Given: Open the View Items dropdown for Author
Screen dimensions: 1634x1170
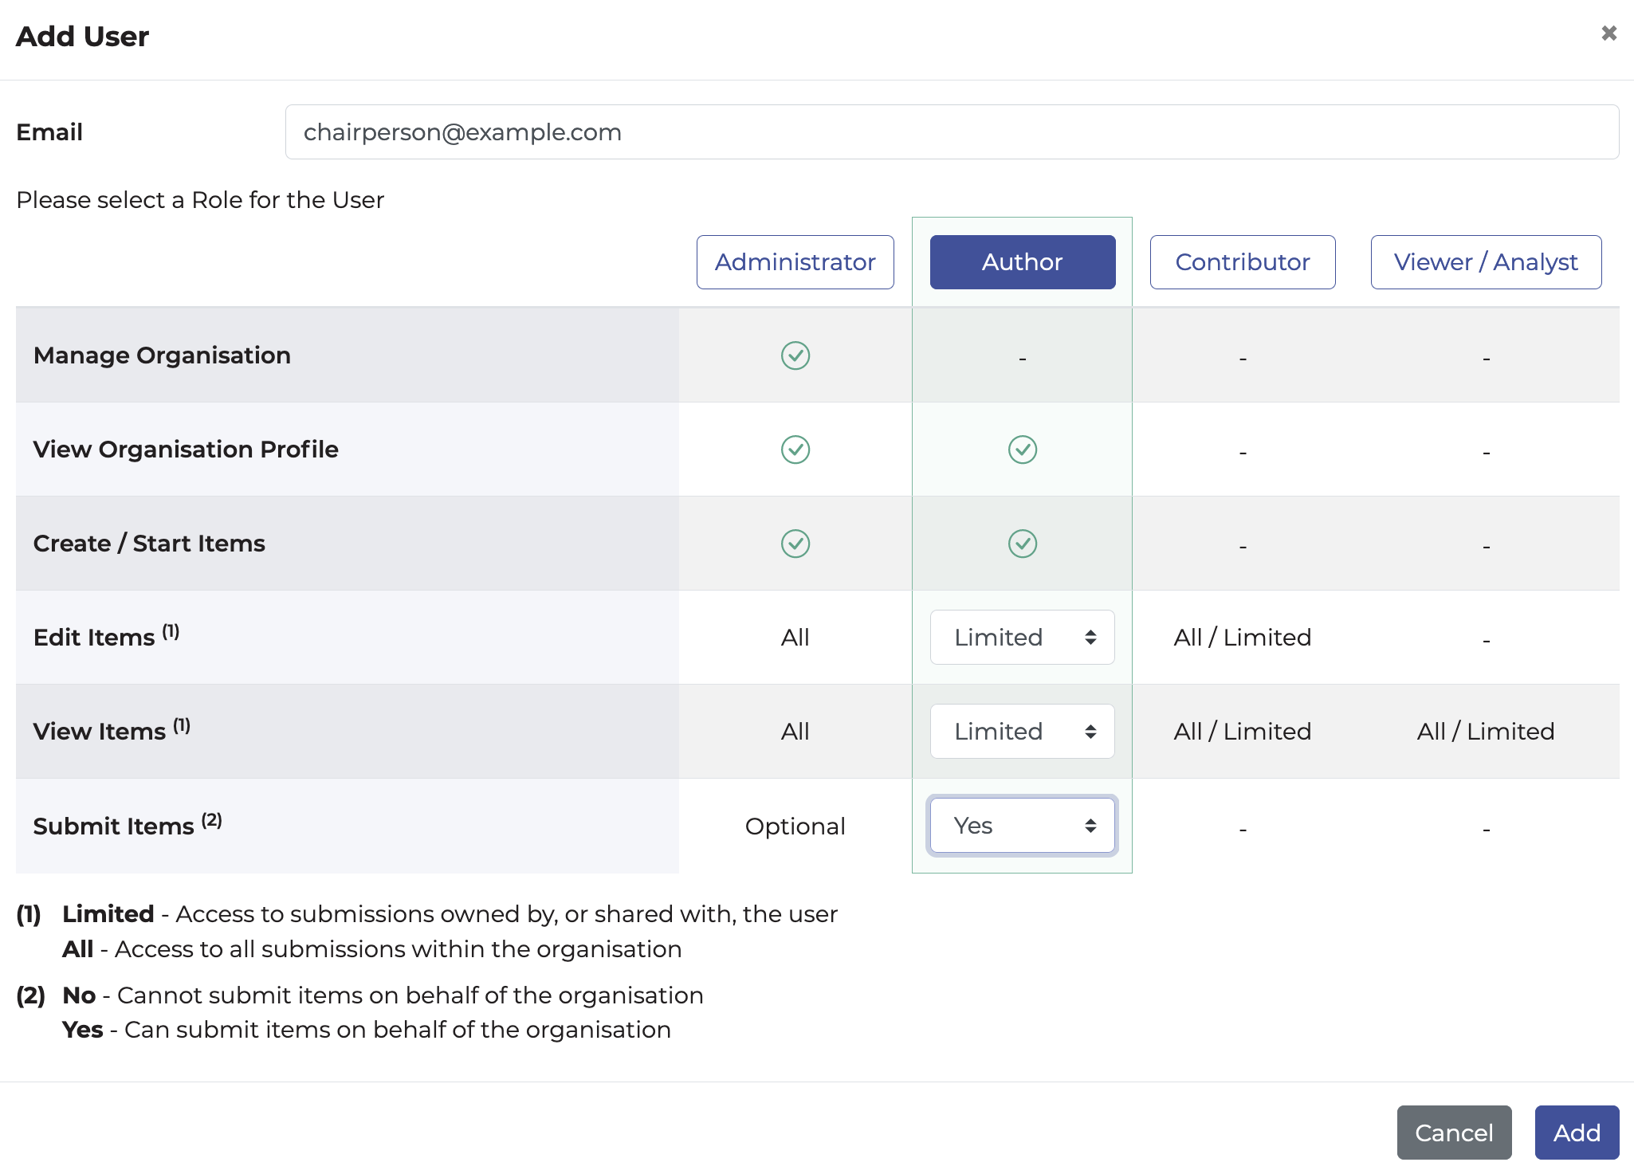Looking at the screenshot, I should tap(1023, 731).
